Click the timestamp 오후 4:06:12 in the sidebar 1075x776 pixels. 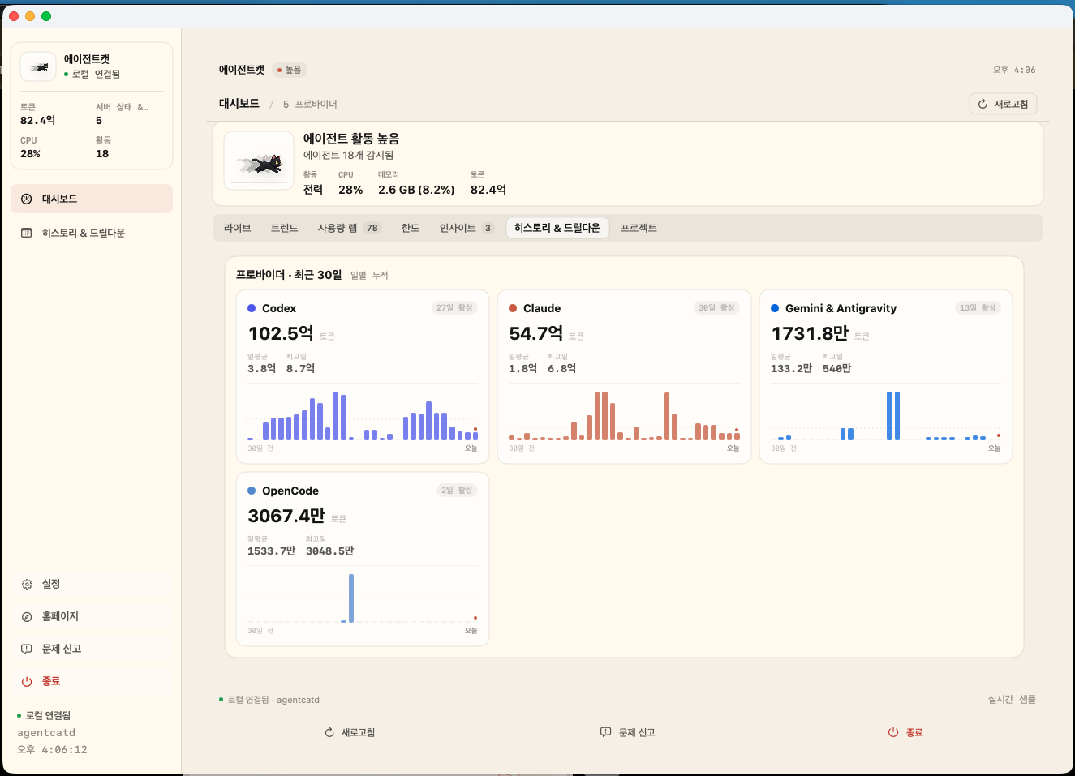(x=52, y=749)
